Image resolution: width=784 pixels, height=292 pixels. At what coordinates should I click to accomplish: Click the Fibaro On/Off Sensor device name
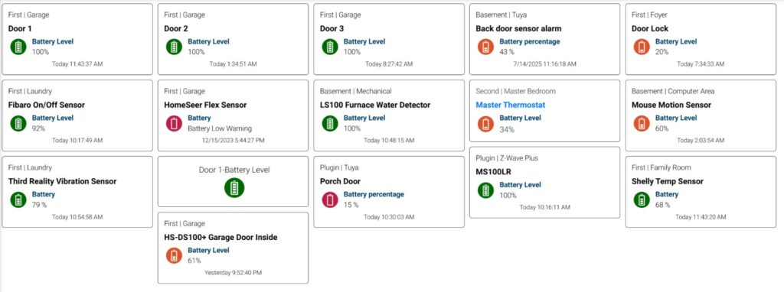click(47, 105)
